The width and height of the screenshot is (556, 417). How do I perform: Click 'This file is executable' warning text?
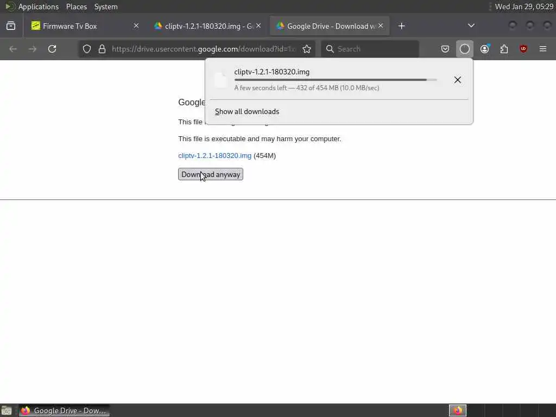click(260, 139)
